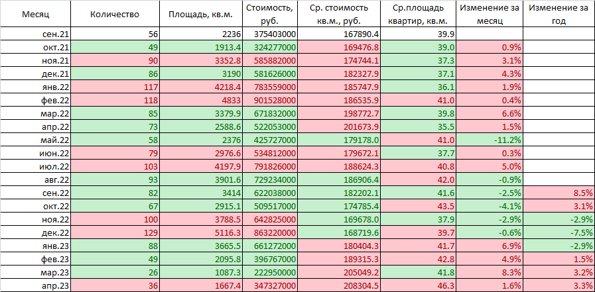Click the area cell 5116.3
The width and height of the screenshot is (595, 292).
click(x=201, y=233)
